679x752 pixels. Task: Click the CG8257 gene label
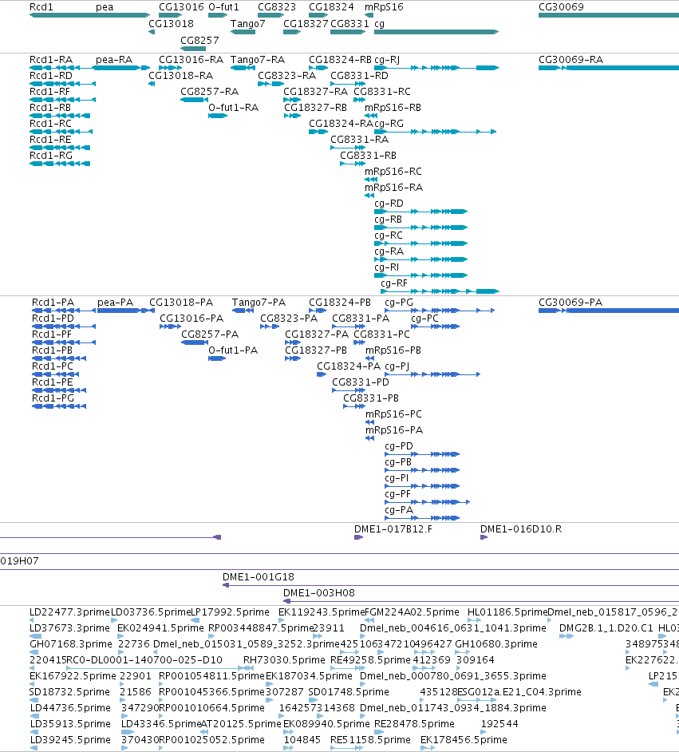tap(199, 40)
